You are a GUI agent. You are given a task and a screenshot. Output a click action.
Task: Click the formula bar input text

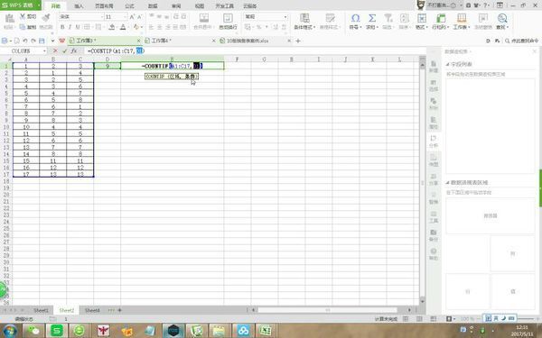[x=116, y=50]
